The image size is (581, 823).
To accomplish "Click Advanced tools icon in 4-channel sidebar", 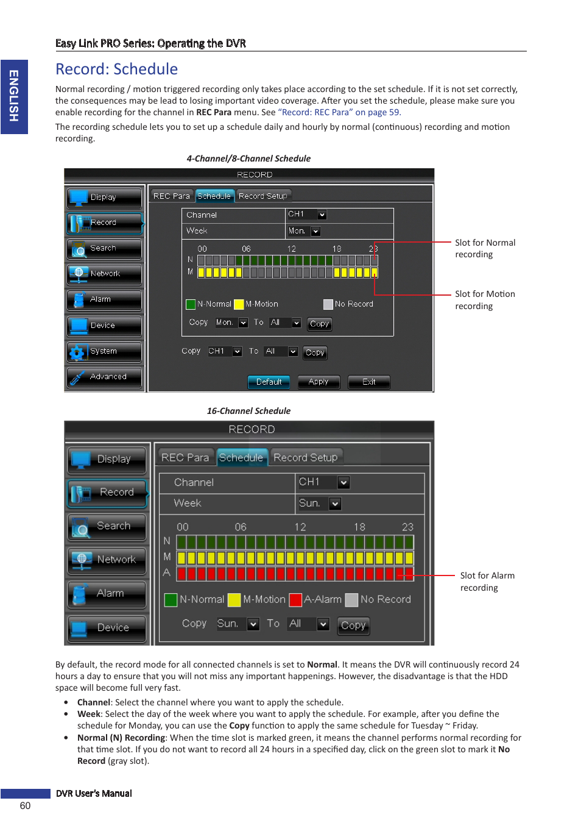I will tap(77, 378).
